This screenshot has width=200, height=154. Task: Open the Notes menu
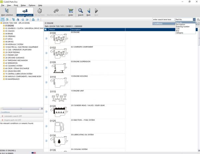click(x=23, y=5)
